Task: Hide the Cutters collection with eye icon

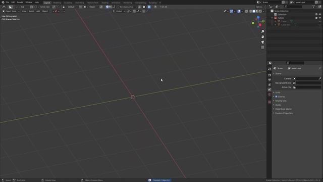Action: [x=320, y=18]
